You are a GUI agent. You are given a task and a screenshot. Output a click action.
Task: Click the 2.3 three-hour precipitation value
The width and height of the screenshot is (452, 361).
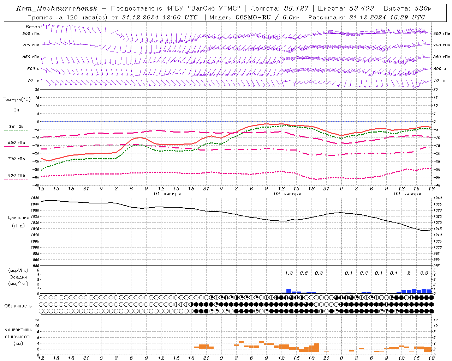click(x=424, y=273)
